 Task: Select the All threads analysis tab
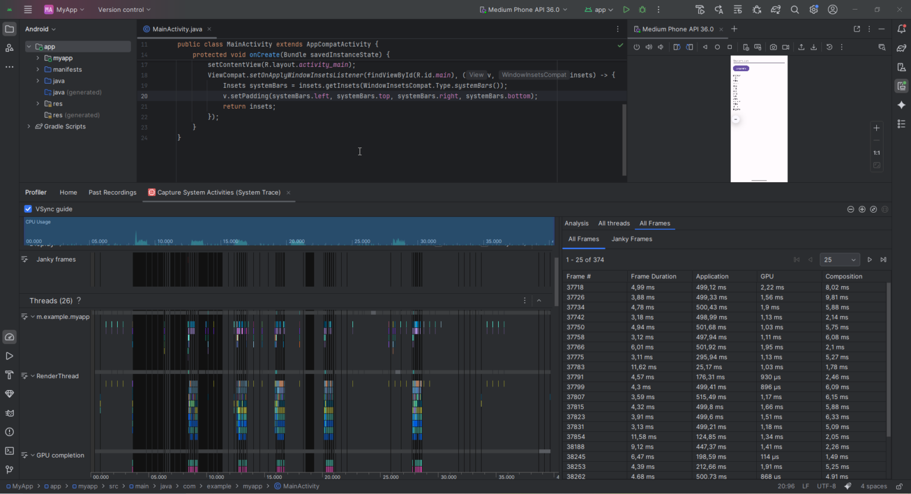tap(614, 223)
